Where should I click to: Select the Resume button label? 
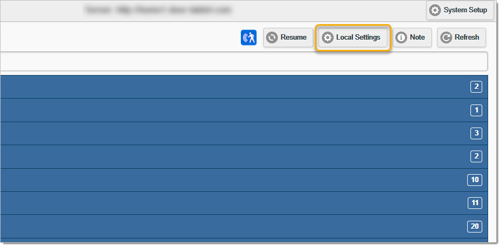tap(293, 38)
